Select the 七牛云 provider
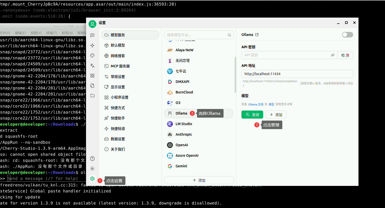The width and height of the screenshot is (385, 208). [199, 71]
